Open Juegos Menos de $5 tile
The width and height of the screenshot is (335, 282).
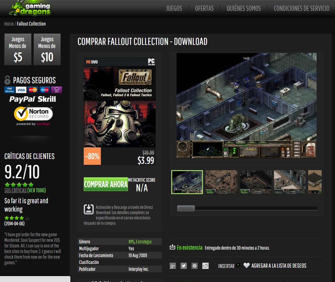[x=18, y=49]
